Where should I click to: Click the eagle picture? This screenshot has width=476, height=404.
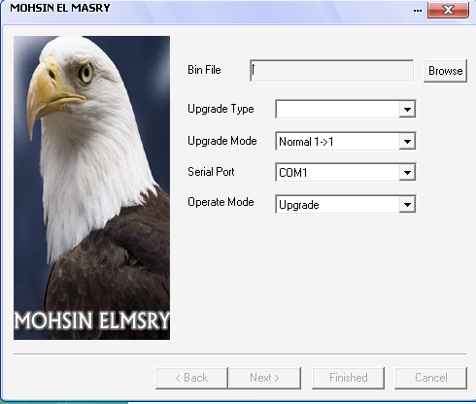pyautogui.click(x=91, y=187)
